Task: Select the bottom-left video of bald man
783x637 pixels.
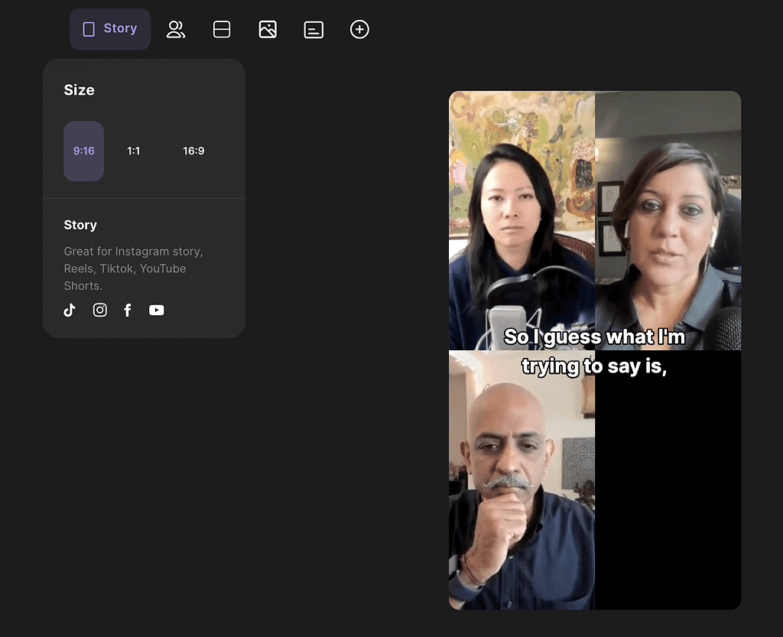Action: [521, 489]
